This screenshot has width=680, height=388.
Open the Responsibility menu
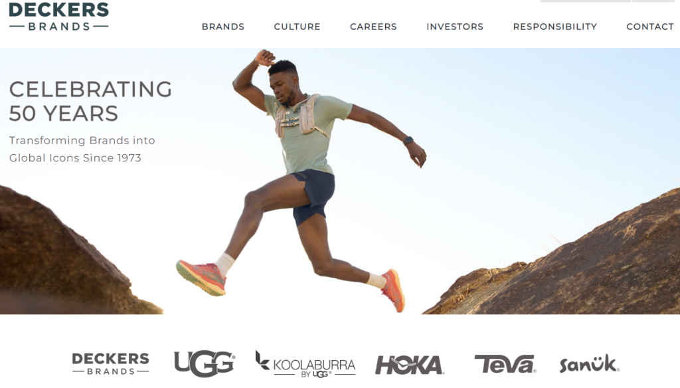[555, 27]
